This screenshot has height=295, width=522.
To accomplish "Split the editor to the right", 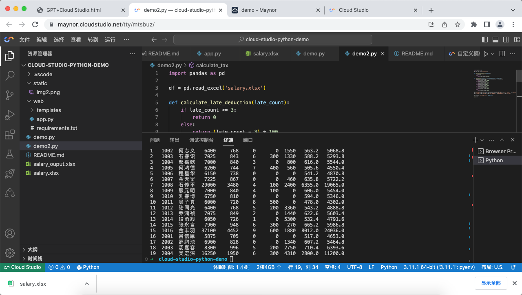I will pyautogui.click(x=502, y=53).
